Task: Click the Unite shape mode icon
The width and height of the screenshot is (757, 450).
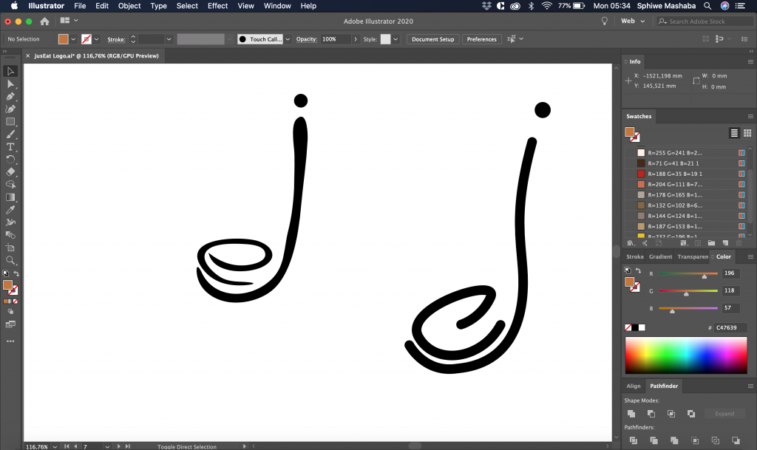Action: [631, 414]
